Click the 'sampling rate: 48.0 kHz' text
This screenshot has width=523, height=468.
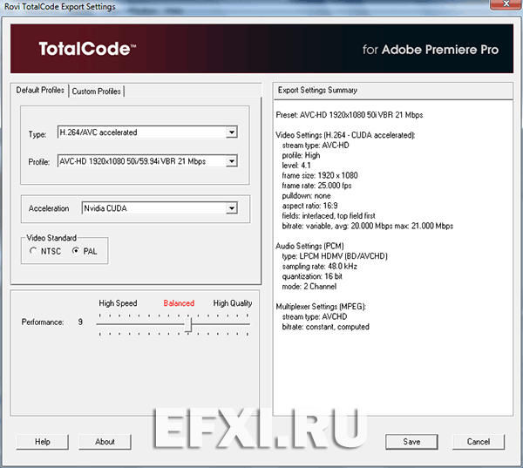(x=320, y=267)
